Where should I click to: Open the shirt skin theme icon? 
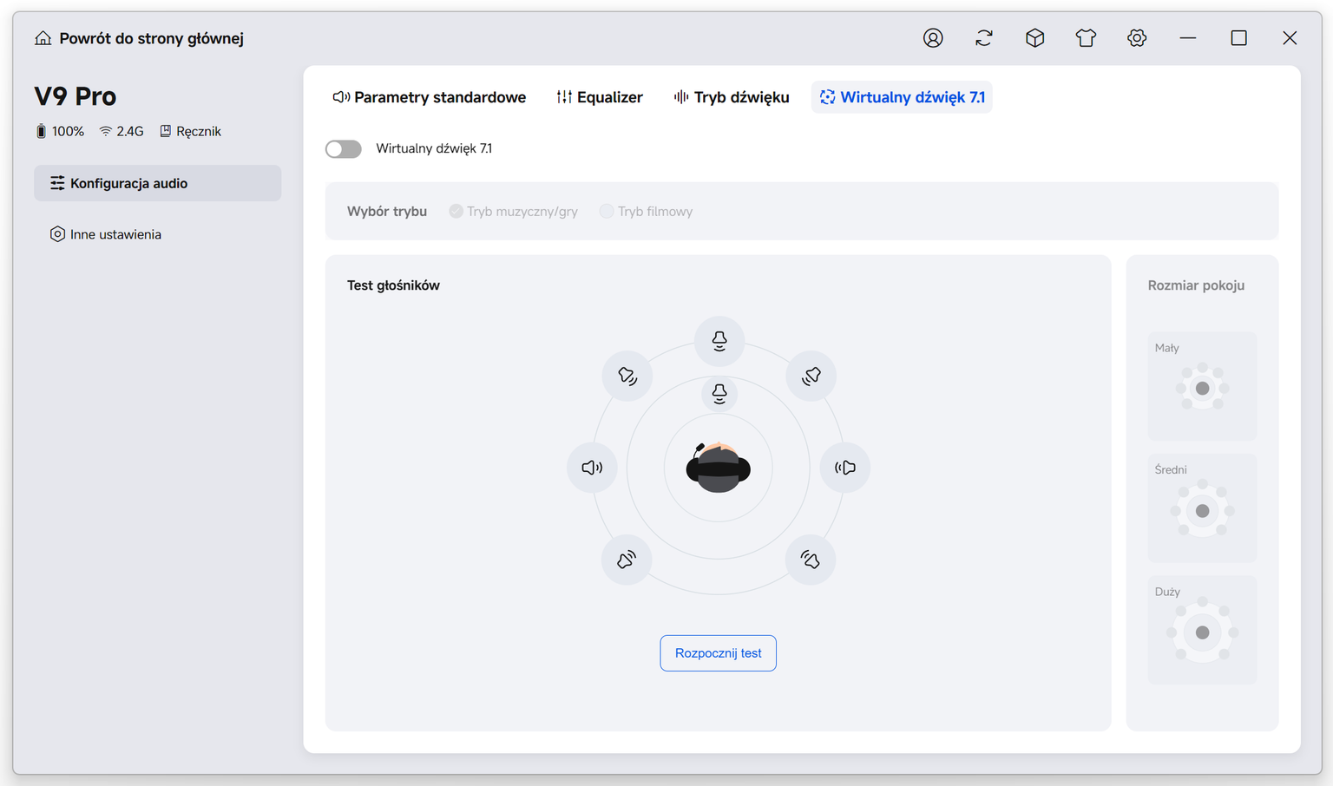pyautogui.click(x=1086, y=38)
